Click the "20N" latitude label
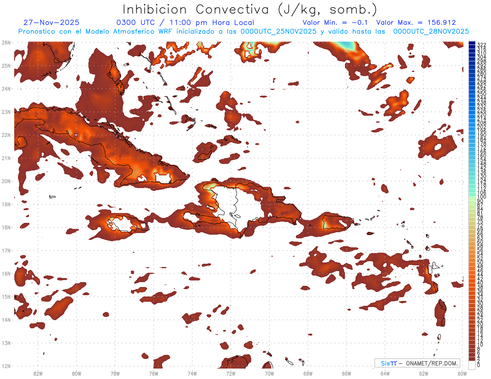The width and height of the screenshot is (491, 379). coord(6,181)
